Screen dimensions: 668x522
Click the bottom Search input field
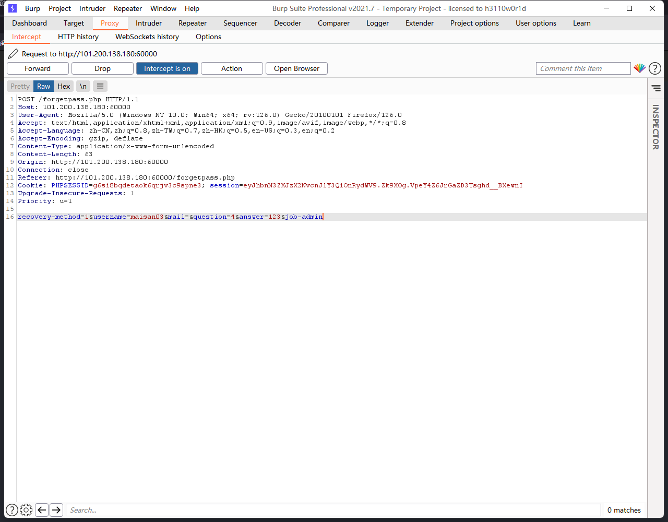[333, 510]
